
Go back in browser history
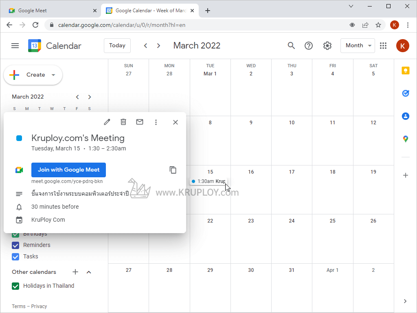tap(9, 25)
